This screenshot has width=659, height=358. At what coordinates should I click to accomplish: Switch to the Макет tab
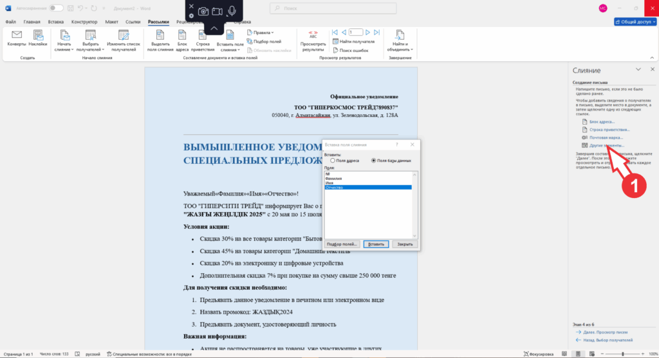point(111,22)
